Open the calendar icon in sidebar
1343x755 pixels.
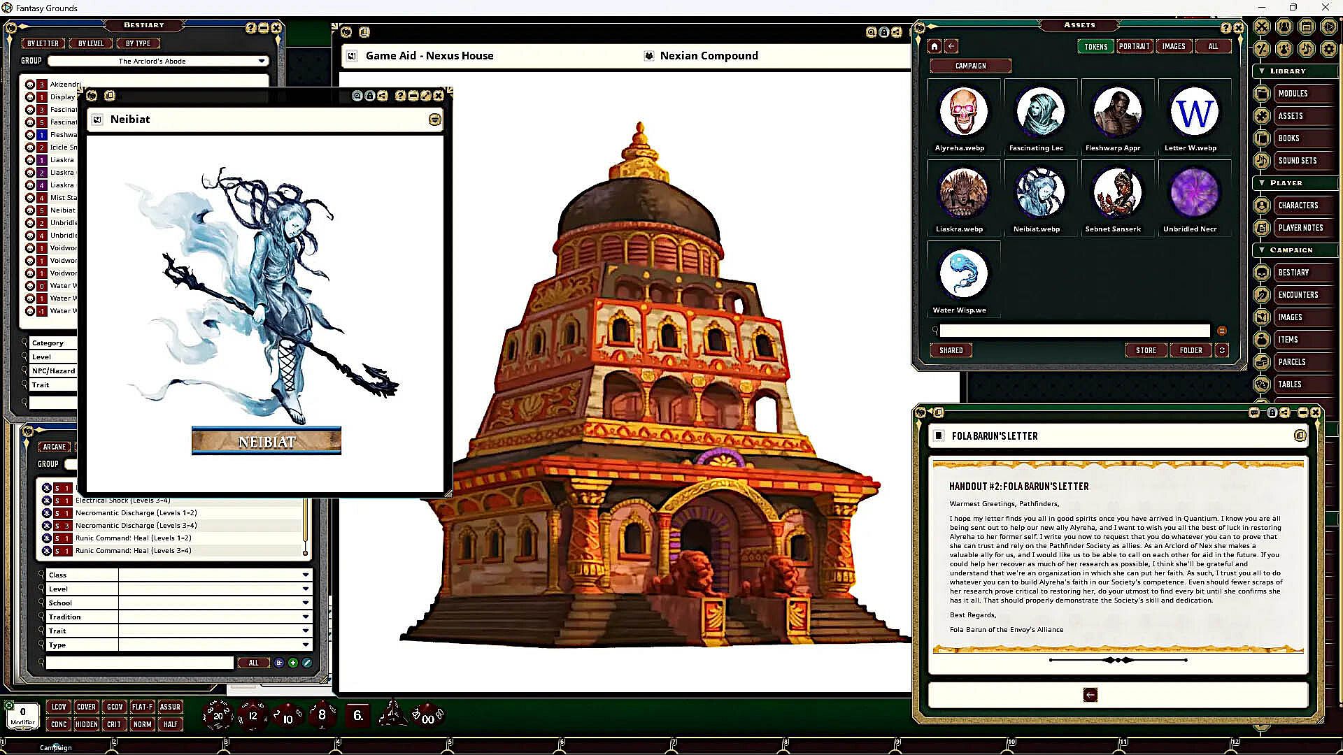(1306, 27)
